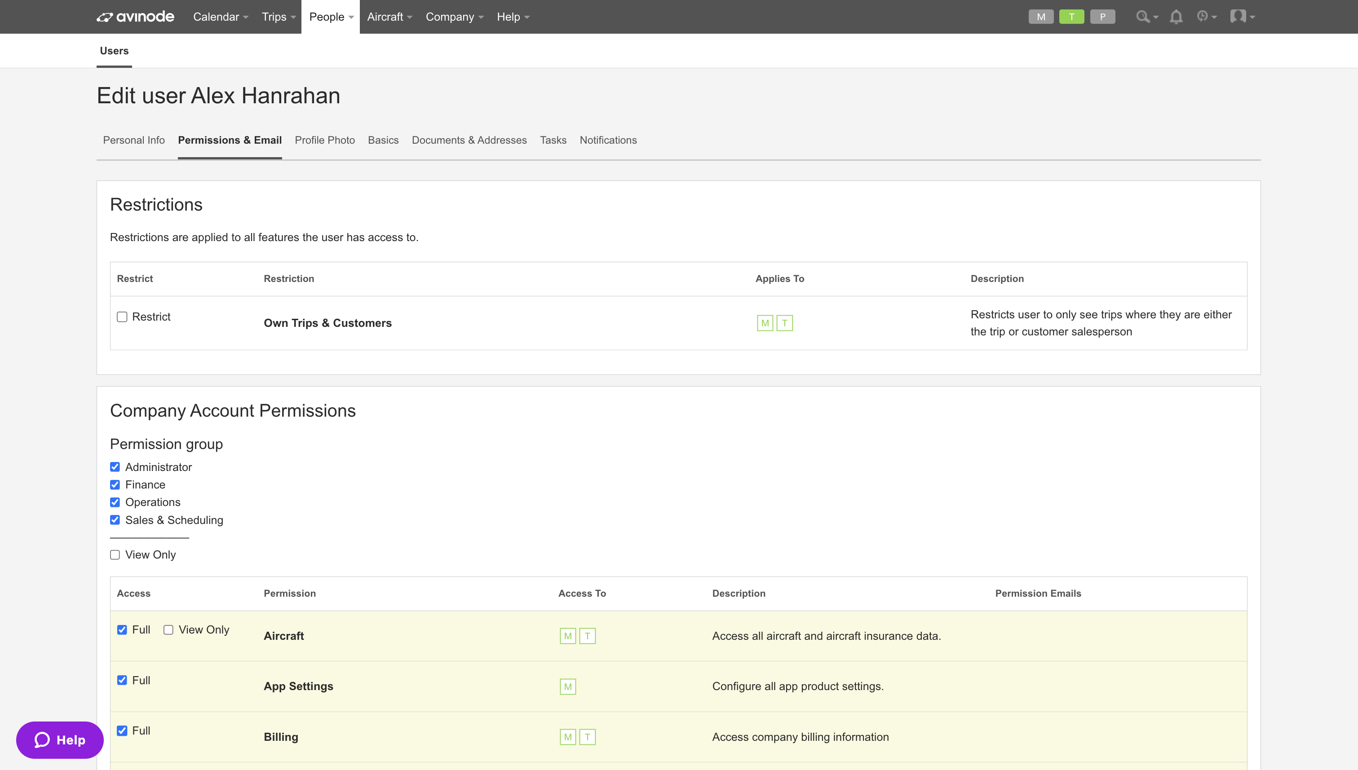1358x770 pixels.
Task: Click the T badge in Own Trips row
Action: pos(784,323)
